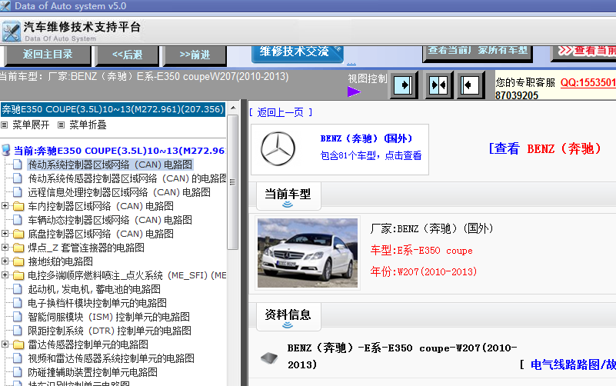The width and height of the screenshot is (616, 386).
Task: Select 视频和雷达传感器系统控制单元的电路图
Action: coord(112,358)
